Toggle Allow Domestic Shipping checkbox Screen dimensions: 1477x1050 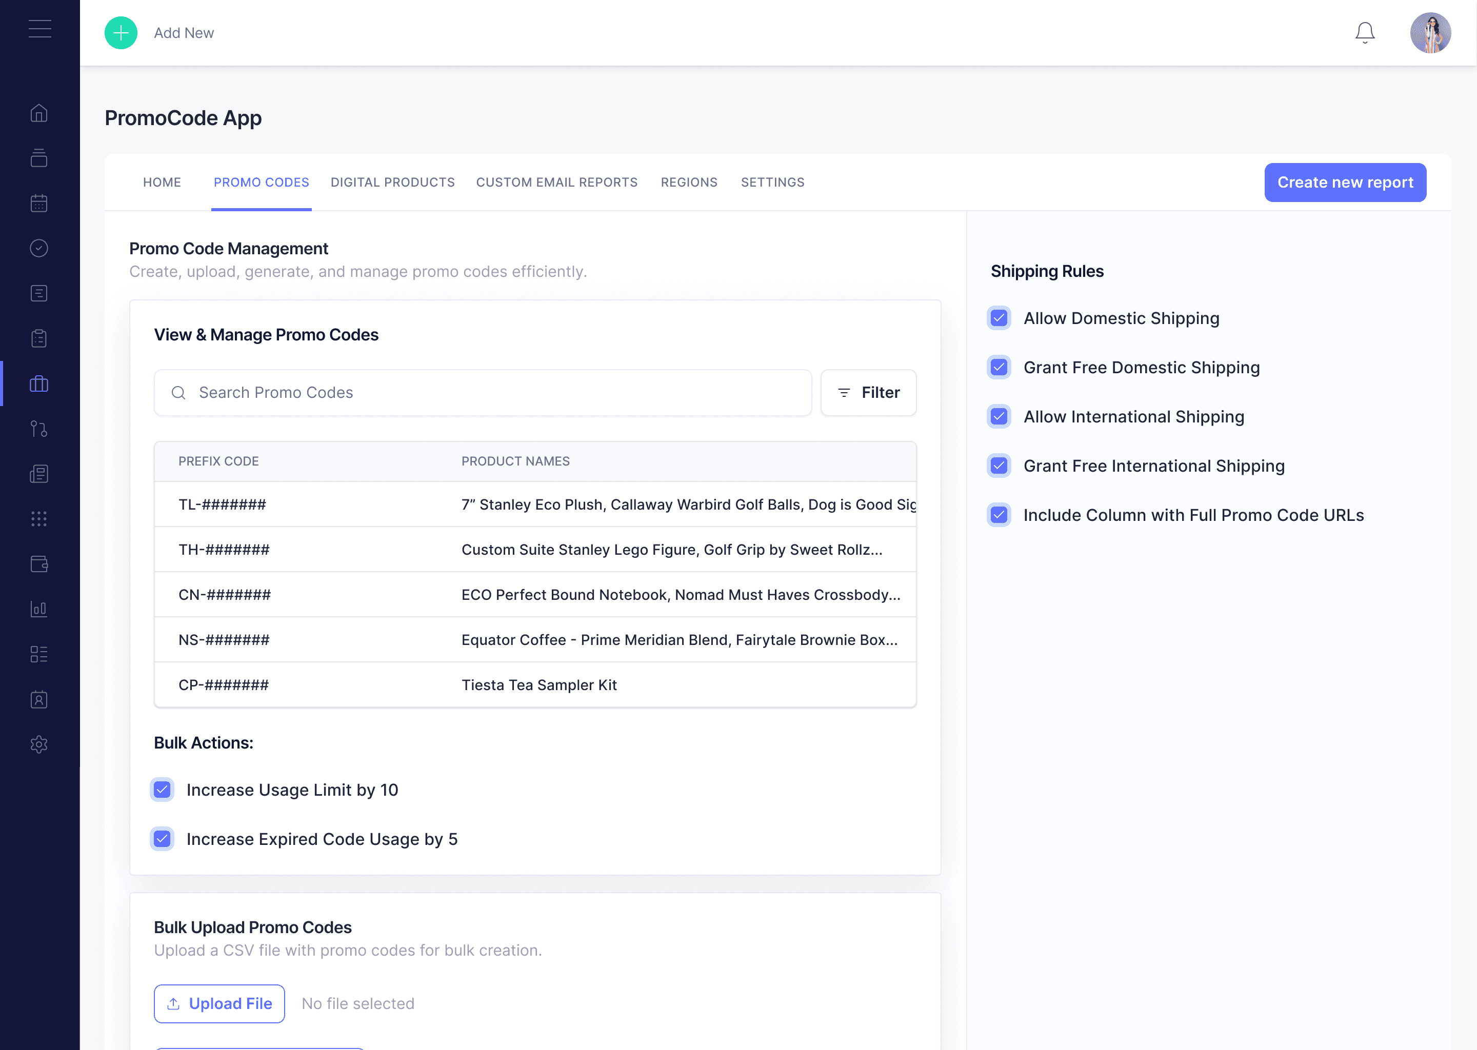pyautogui.click(x=999, y=318)
